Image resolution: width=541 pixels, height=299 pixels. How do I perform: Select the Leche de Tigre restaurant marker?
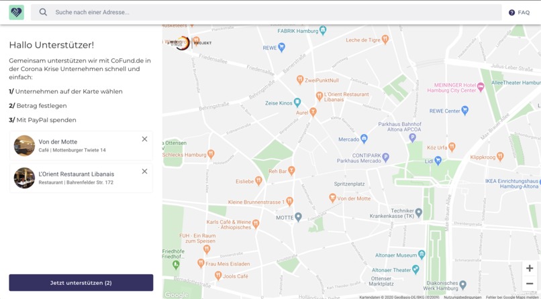(x=385, y=40)
